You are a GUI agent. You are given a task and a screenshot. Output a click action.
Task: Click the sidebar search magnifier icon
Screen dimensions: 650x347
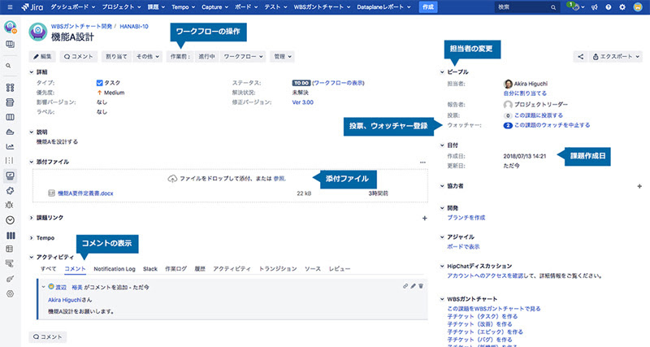pyautogui.click(x=9, y=66)
